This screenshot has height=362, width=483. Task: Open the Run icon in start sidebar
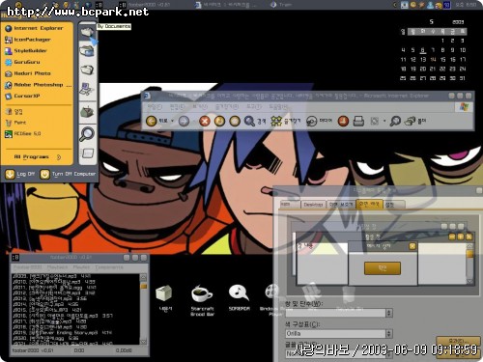87,153
